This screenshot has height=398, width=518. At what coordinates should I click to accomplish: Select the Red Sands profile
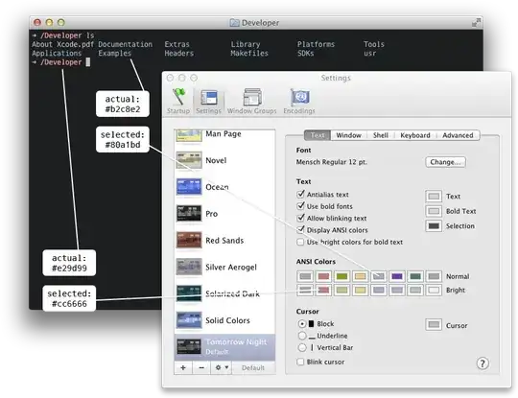[224, 241]
